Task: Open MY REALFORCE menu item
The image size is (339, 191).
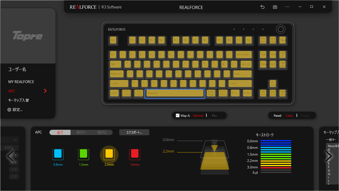Action: [21, 82]
